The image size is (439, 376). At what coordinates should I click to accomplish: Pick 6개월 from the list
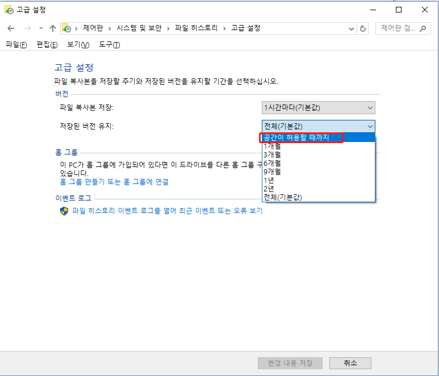pyautogui.click(x=319, y=163)
